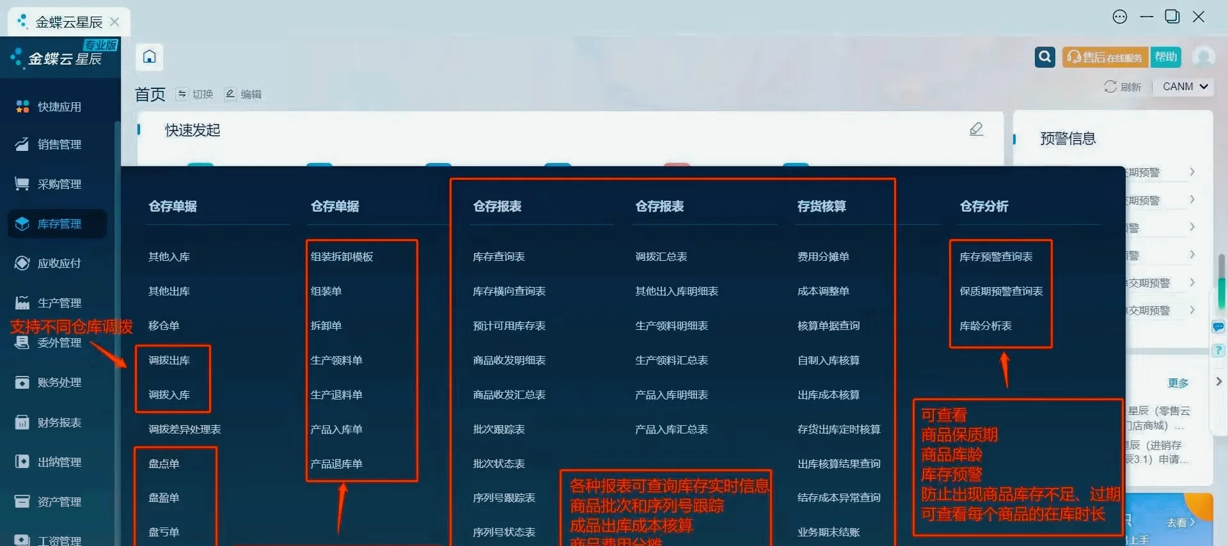Click the right-side panel collapse arrow
Screen dimensions: 1228x546
[1219, 381]
